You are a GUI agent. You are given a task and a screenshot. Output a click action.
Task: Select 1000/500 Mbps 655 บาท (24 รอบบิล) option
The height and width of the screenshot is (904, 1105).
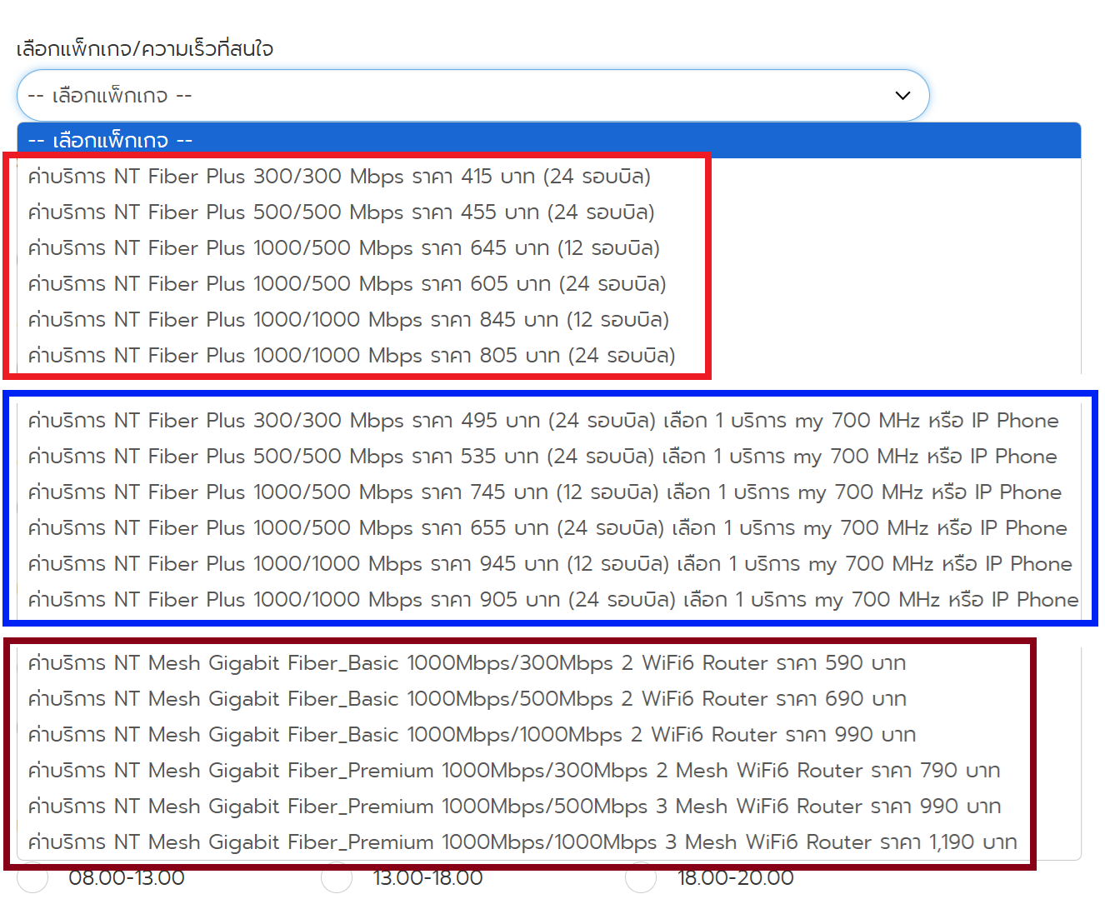tap(547, 528)
